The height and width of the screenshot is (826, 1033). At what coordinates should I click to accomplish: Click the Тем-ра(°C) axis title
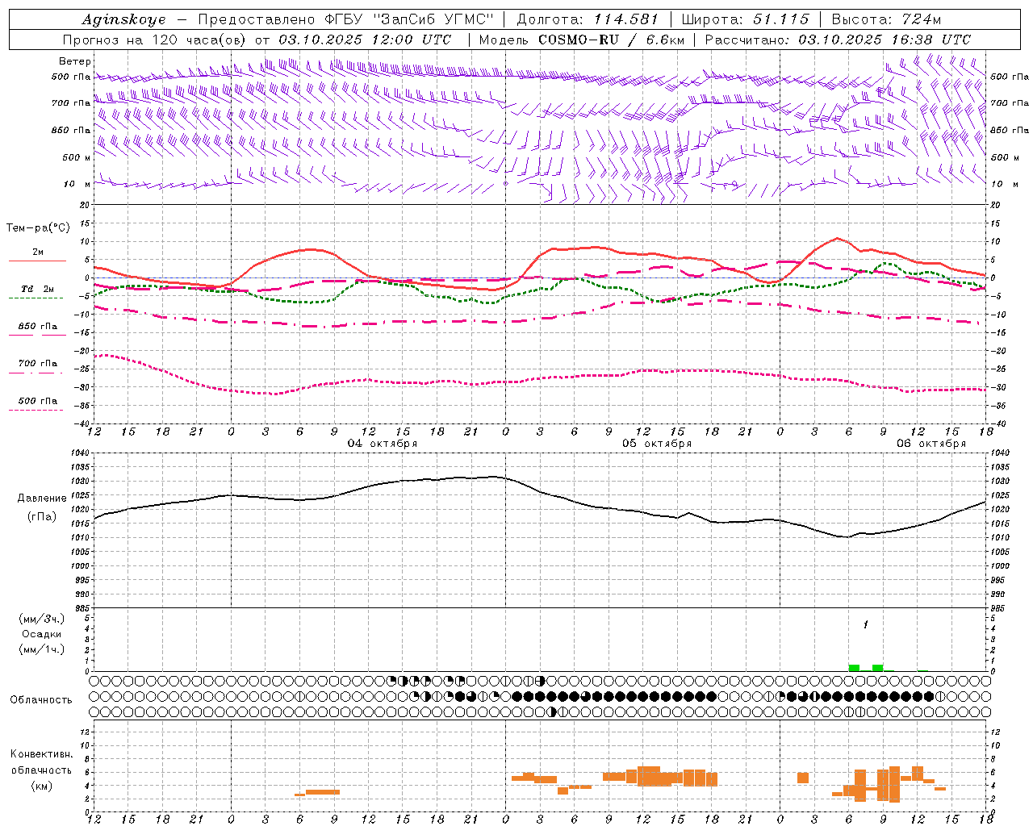38,228
